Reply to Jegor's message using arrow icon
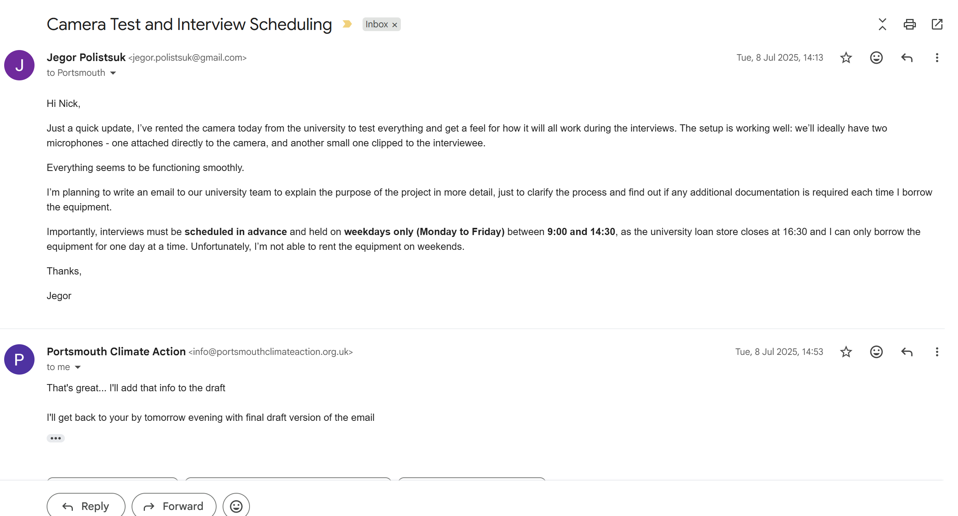This screenshot has width=958, height=516. point(906,58)
